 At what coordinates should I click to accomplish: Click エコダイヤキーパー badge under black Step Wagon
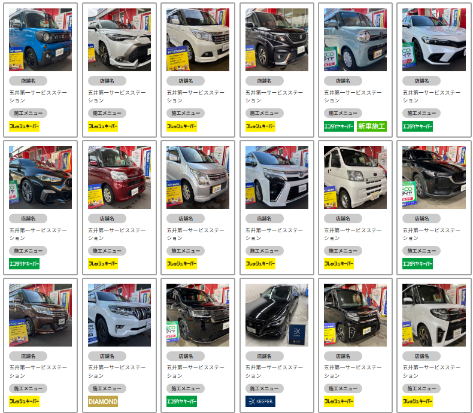coord(181,401)
